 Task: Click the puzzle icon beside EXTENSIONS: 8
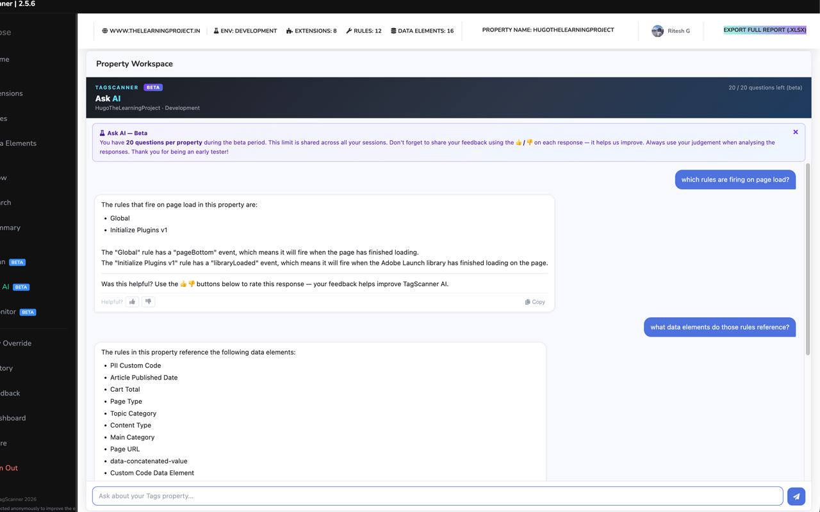tap(290, 31)
